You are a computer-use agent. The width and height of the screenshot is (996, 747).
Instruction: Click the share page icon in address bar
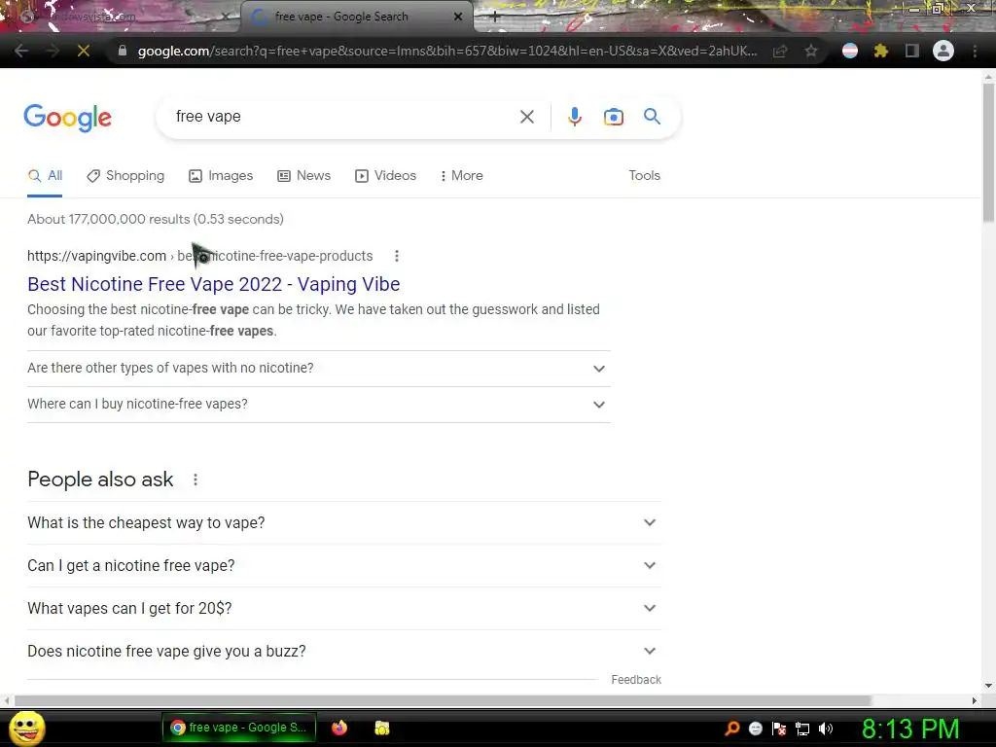coord(780,51)
